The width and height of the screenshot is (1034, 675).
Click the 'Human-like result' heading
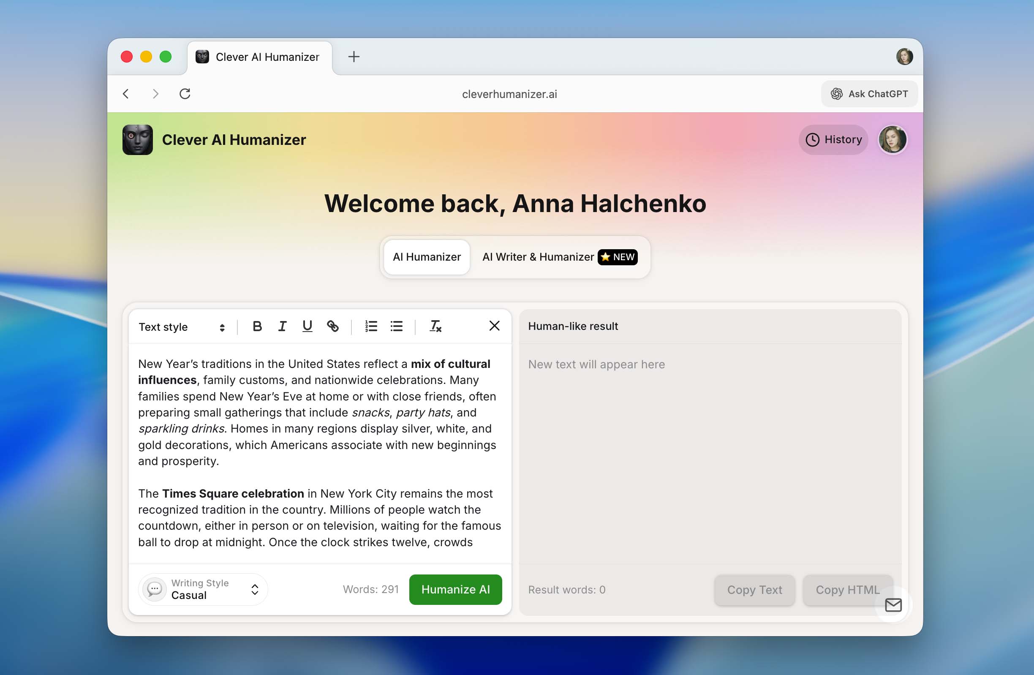(x=573, y=326)
